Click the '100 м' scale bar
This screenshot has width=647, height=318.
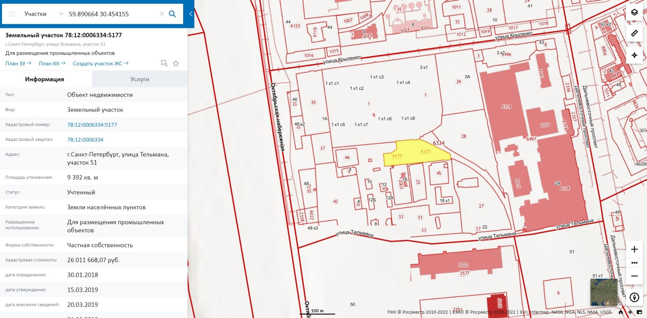317,312
